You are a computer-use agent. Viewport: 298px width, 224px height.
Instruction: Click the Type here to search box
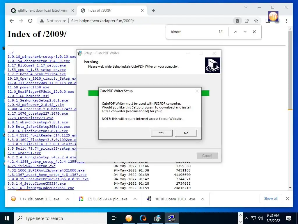tap(61, 218)
